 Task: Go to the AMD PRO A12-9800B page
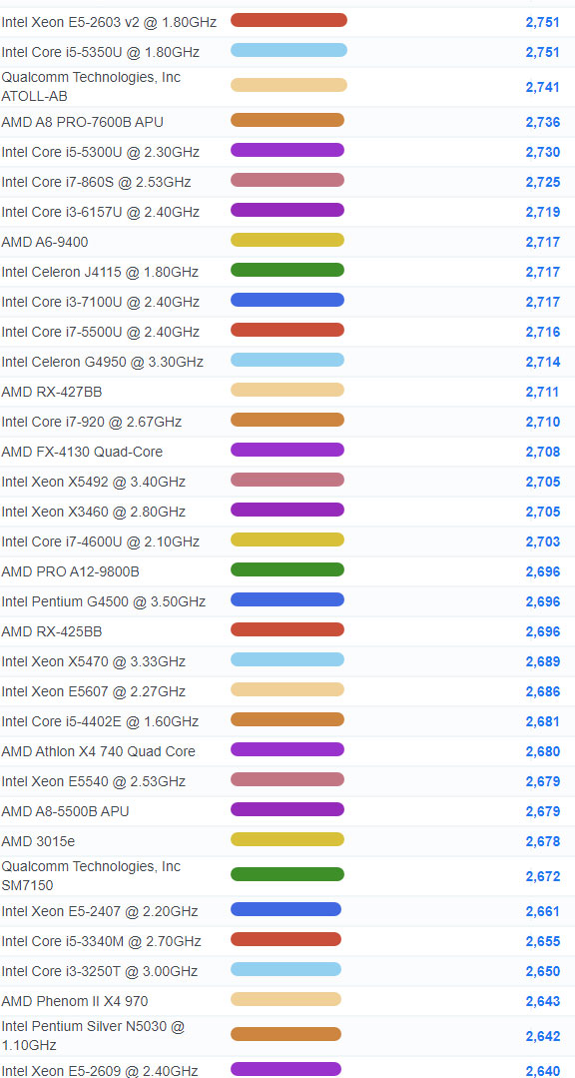[71, 571]
